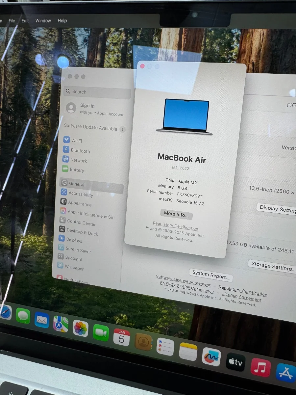Open Battery settings pane
Screen dimensions: 296x395
pos(77,170)
